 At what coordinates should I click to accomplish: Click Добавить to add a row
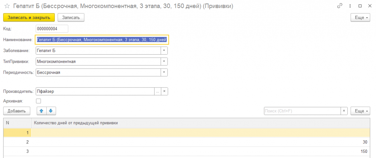(17, 111)
